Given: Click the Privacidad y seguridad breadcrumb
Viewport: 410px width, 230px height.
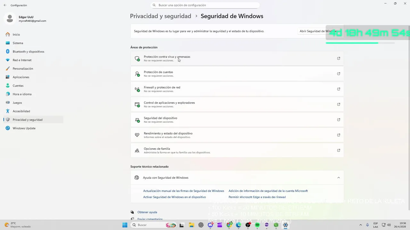Looking at the screenshot, I should 160,16.
